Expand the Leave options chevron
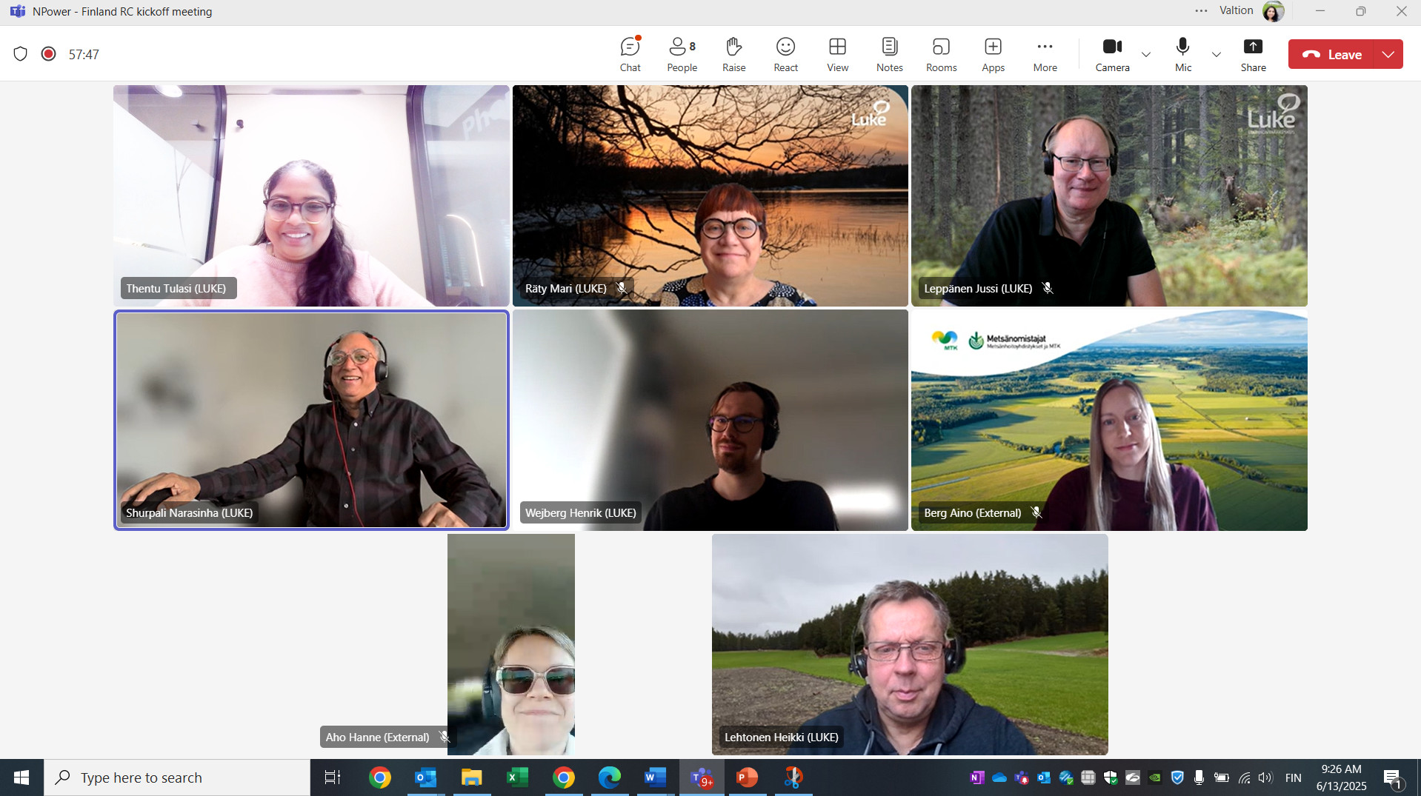Screen dimensions: 1421x796 click(1388, 55)
